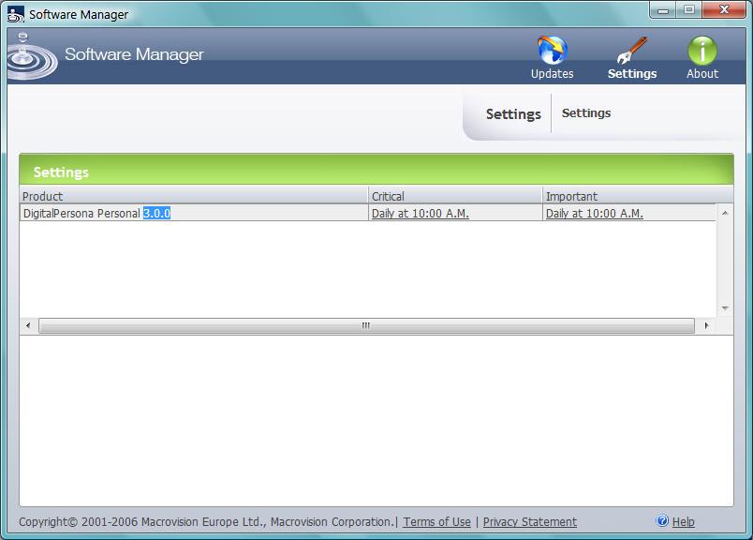
Task: Click the Macrovision copyright text
Action: pyautogui.click(x=206, y=522)
